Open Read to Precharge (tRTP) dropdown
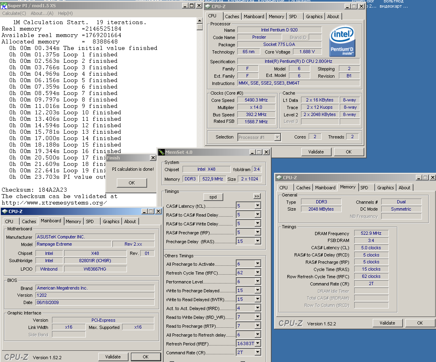 pyautogui.click(x=258, y=326)
